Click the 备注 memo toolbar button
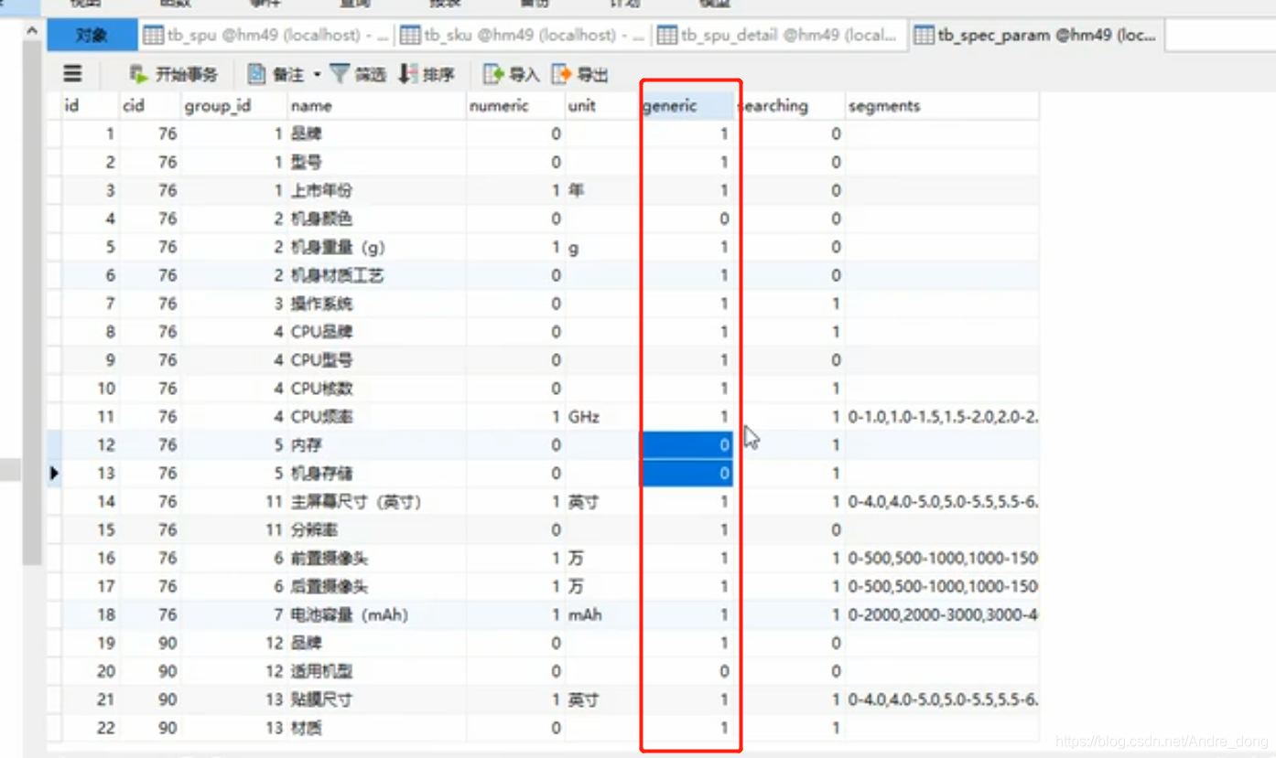Image resolution: width=1276 pixels, height=758 pixels. click(x=276, y=74)
